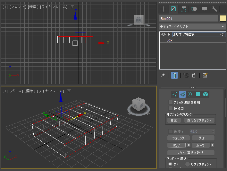Open the Display panel tab

(x=204, y=9)
